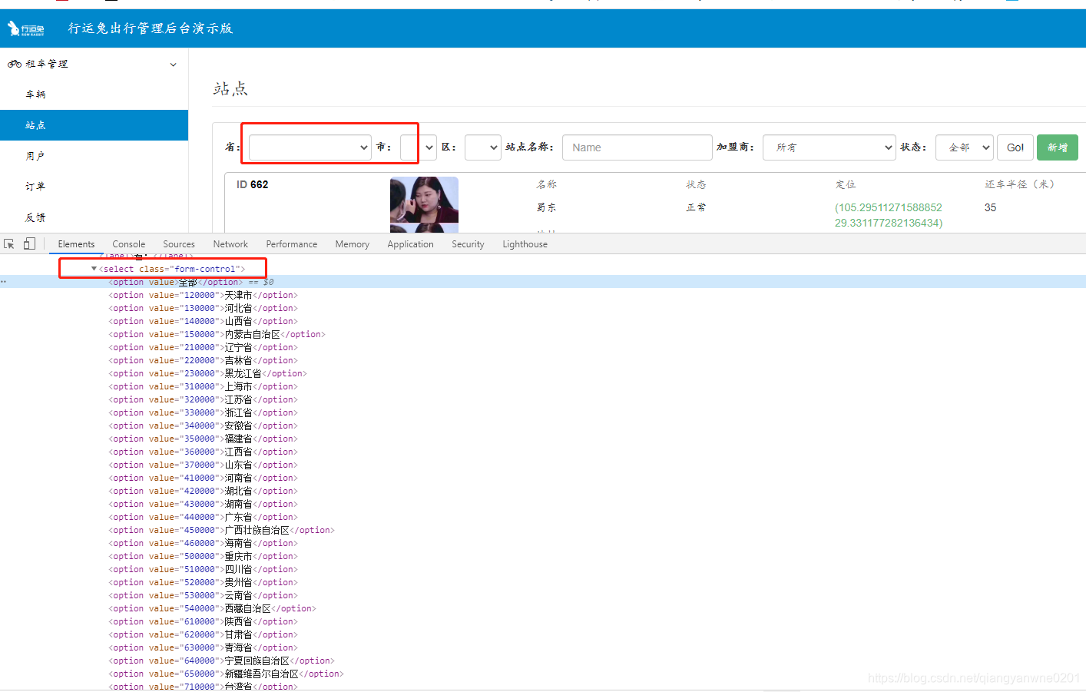This screenshot has width=1086, height=692.
Task: Switch to the Application tab
Action: (410, 244)
